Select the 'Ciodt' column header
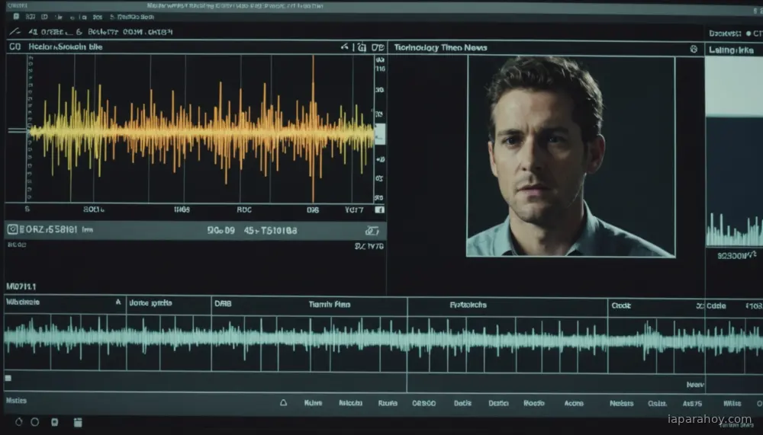 621,305
